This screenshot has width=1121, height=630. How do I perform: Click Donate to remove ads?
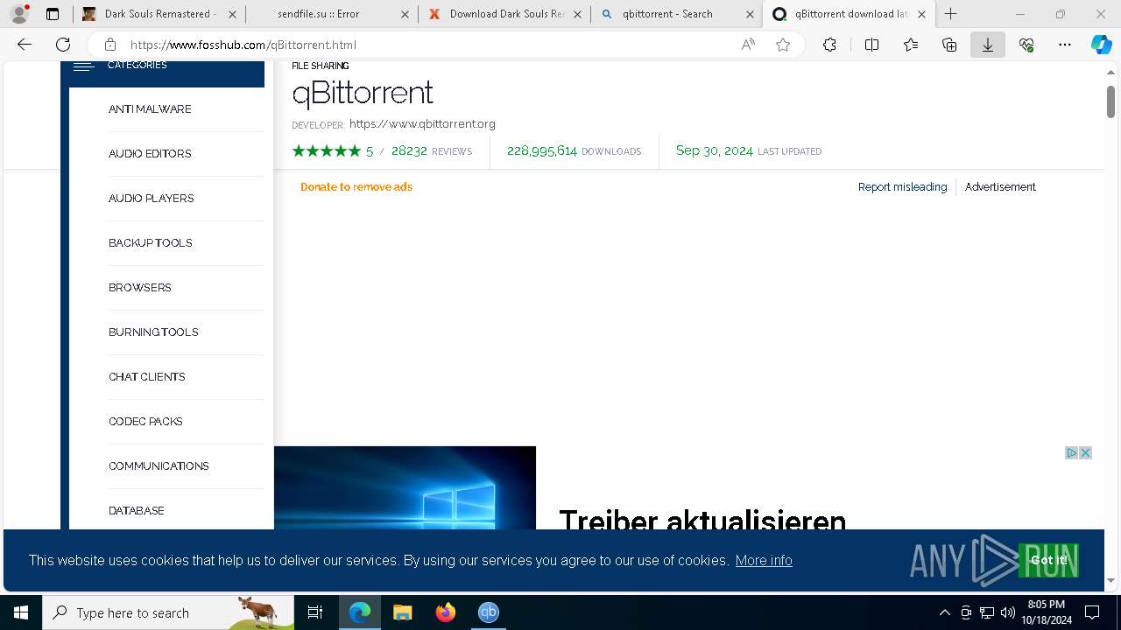[356, 187]
